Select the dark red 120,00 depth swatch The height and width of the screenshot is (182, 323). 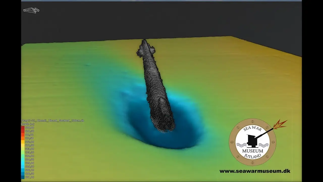(x=23, y=128)
